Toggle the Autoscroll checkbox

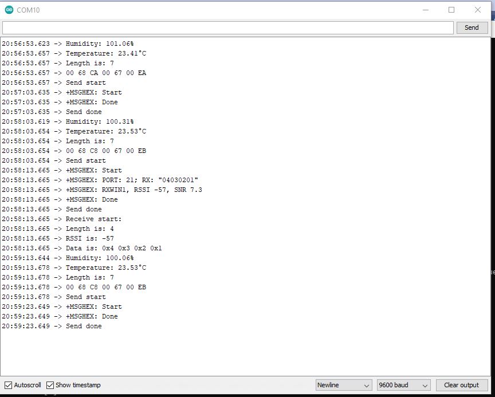9,385
